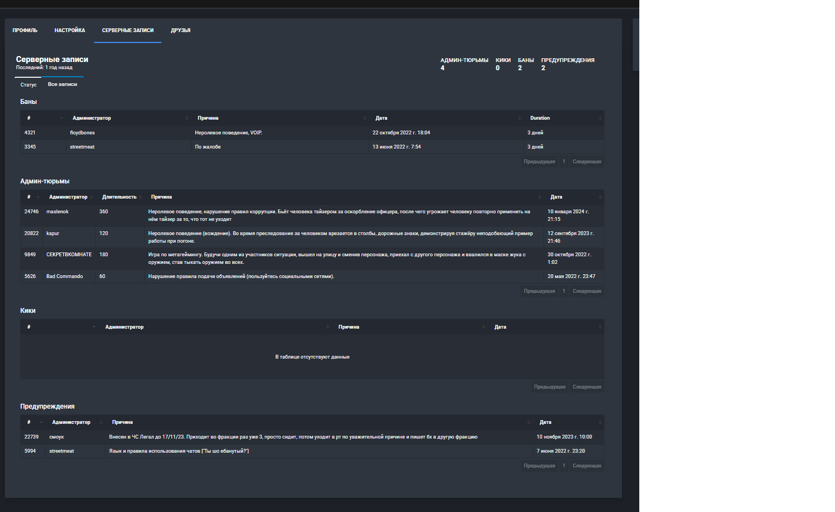
Task: Click Предыдущая under the Баны table
Action: pyautogui.click(x=539, y=162)
